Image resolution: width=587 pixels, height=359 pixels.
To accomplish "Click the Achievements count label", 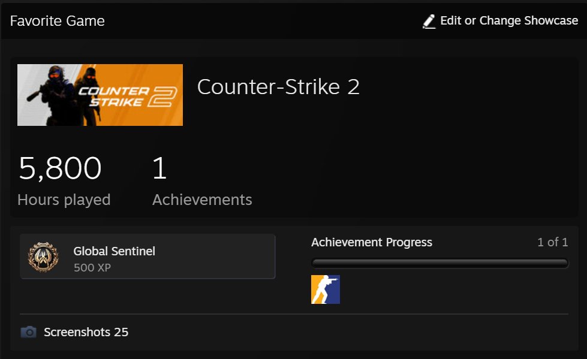I will click(202, 200).
